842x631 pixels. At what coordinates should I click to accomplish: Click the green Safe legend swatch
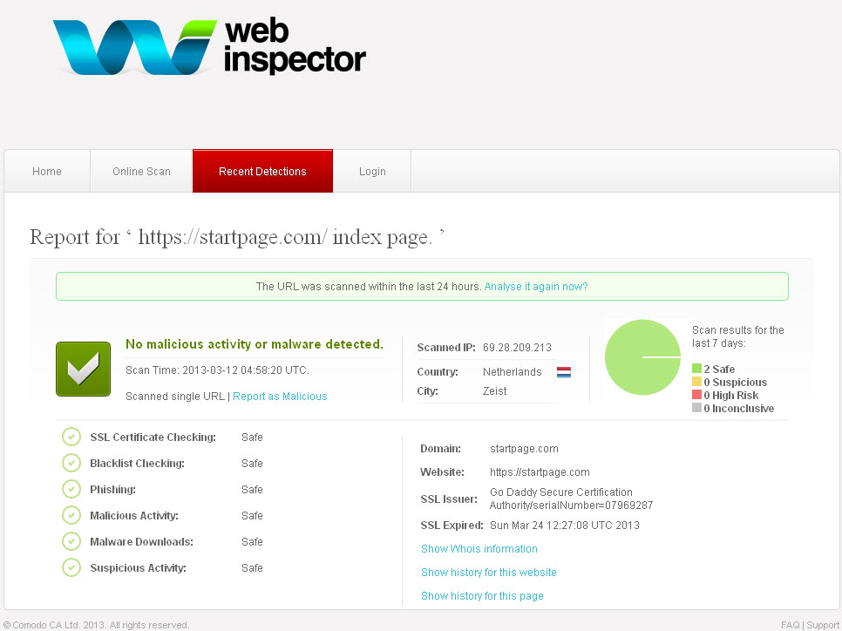click(x=697, y=369)
